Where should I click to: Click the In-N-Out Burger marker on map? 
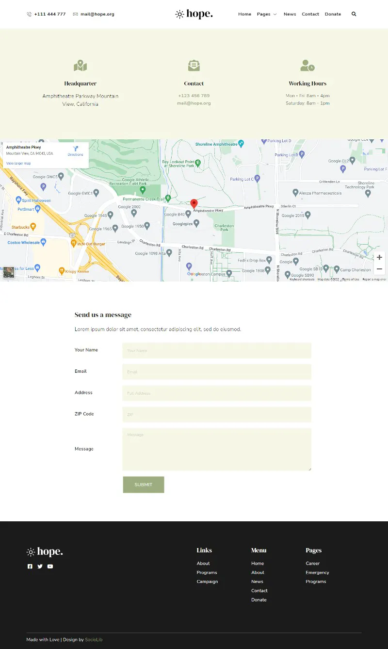[x=73, y=243]
